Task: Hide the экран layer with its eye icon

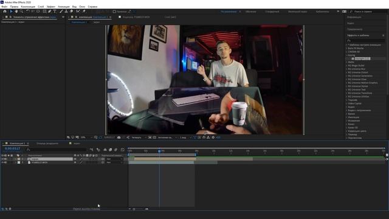Action: [2, 159]
